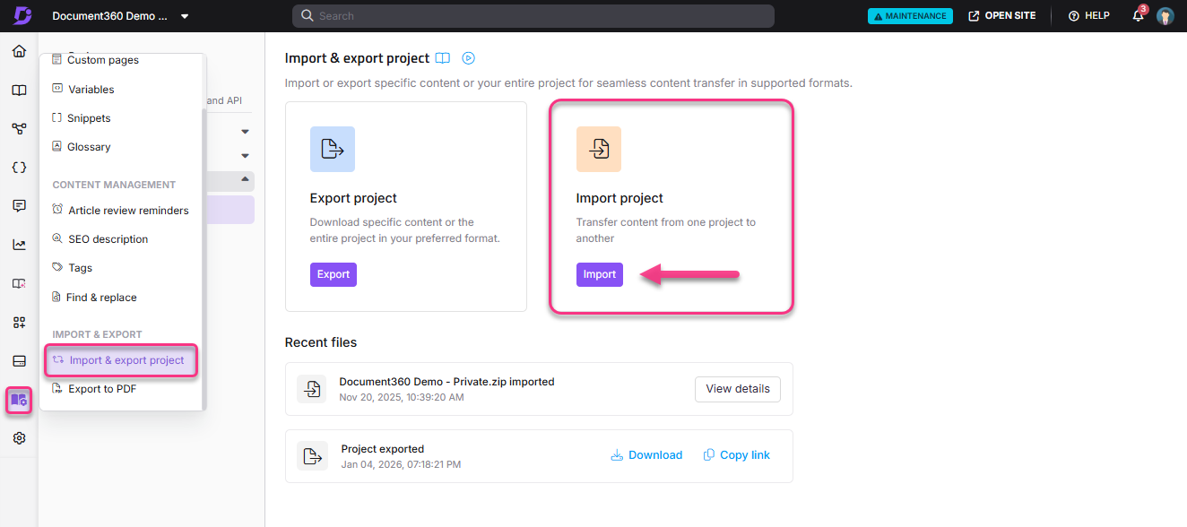Image resolution: width=1187 pixels, height=527 pixels.
Task: Select Import & export project menu entry
Action: pos(121,359)
